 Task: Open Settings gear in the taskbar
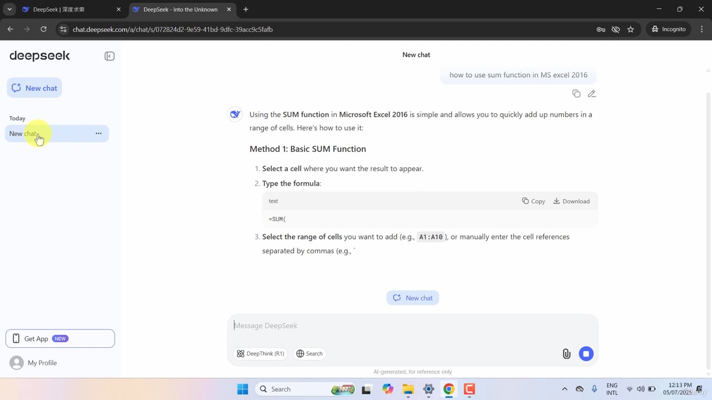429,389
